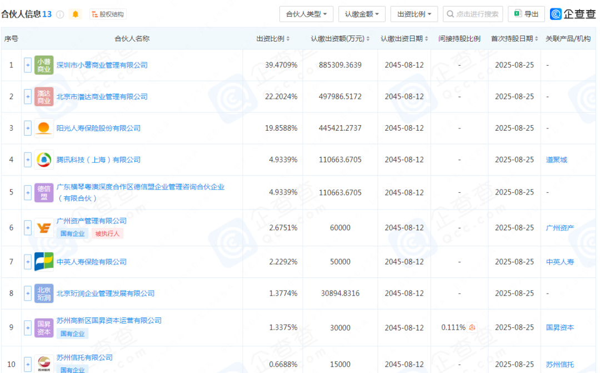600x373 pixels.
Task: Open the 中英人寿 related product link
Action: [x=560, y=262]
